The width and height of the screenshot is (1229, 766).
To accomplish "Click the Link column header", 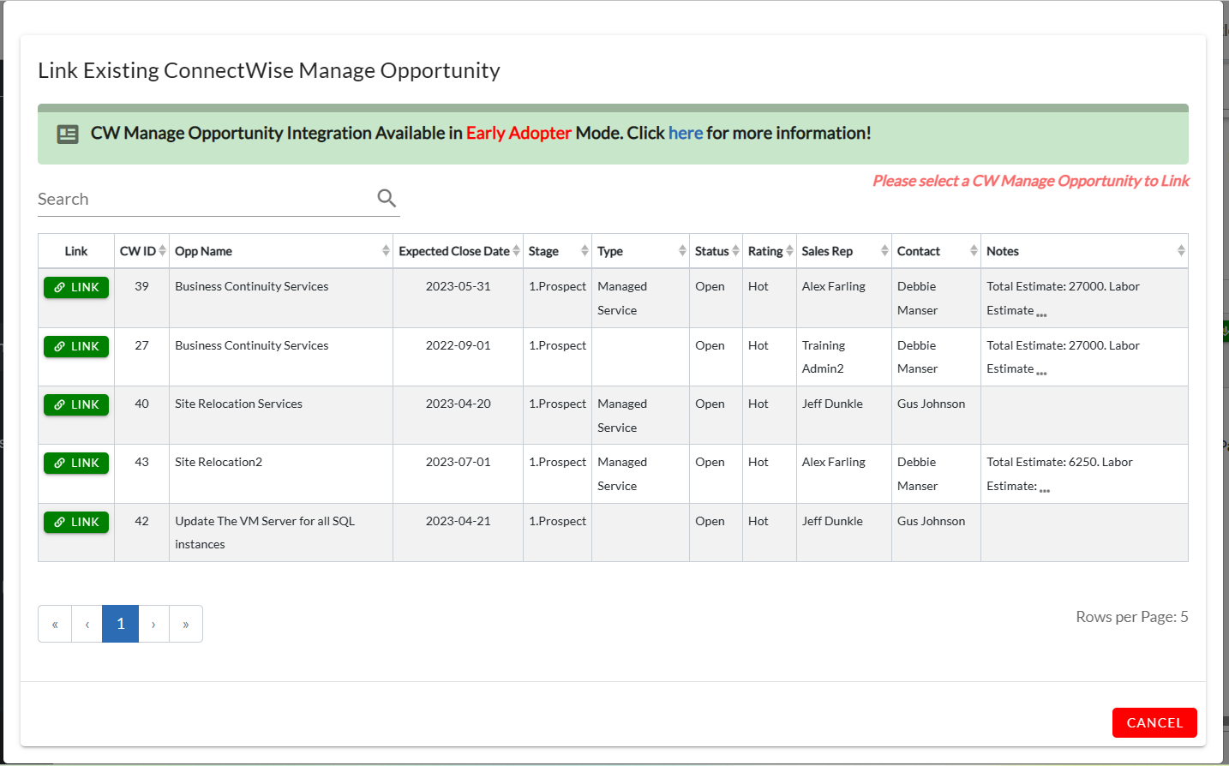I will pyautogui.click(x=76, y=251).
